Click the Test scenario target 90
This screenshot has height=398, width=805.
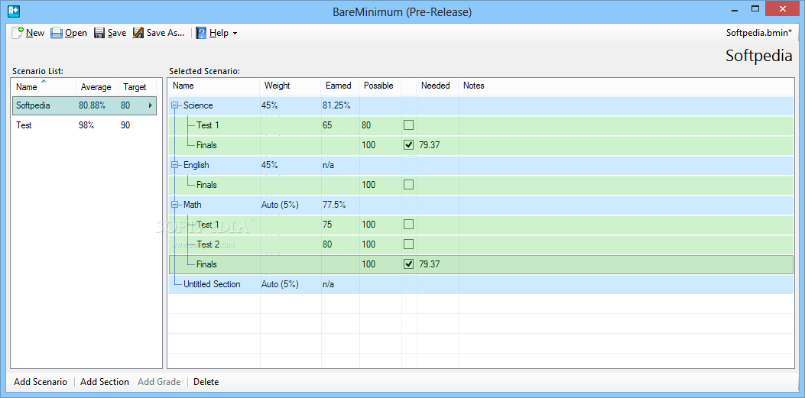pos(125,125)
